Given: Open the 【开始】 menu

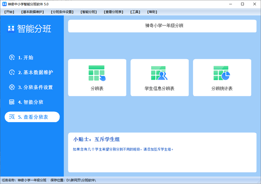Looking at the screenshot, I should (x=9, y=12).
